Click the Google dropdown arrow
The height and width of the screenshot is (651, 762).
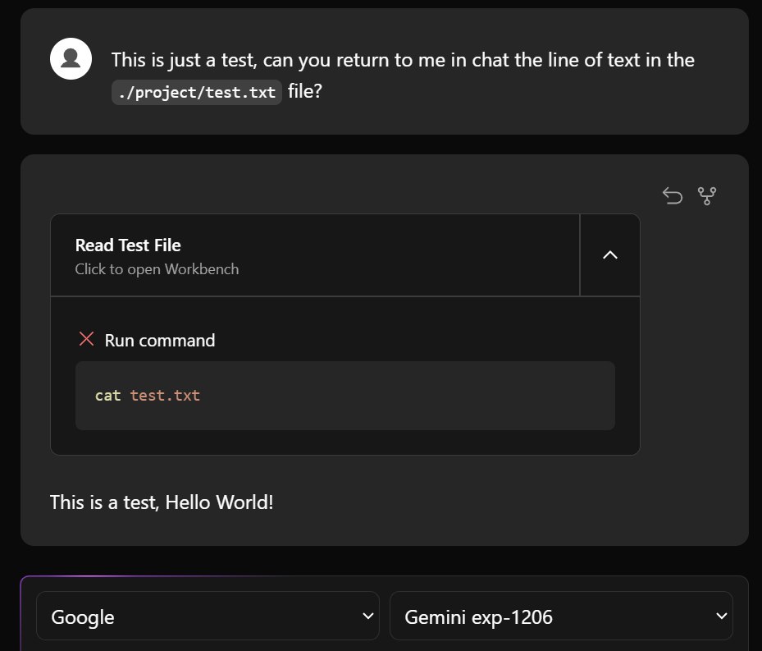(x=368, y=617)
